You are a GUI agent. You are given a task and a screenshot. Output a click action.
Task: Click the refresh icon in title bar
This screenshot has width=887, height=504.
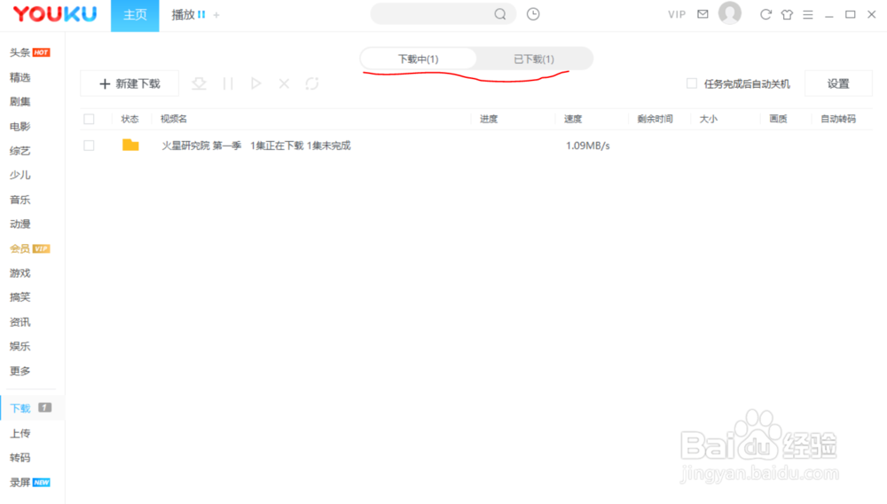765,14
